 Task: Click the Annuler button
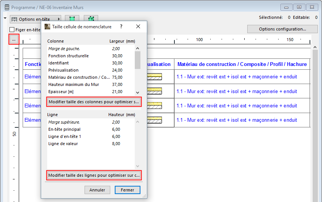tap(97, 190)
